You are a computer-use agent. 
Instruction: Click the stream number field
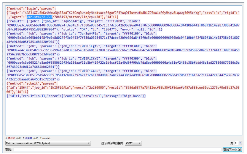pos(236,143)
